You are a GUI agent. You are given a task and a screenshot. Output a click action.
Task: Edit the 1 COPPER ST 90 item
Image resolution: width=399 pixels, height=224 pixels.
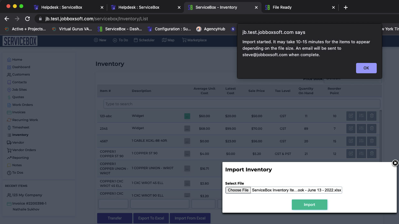(x=351, y=153)
